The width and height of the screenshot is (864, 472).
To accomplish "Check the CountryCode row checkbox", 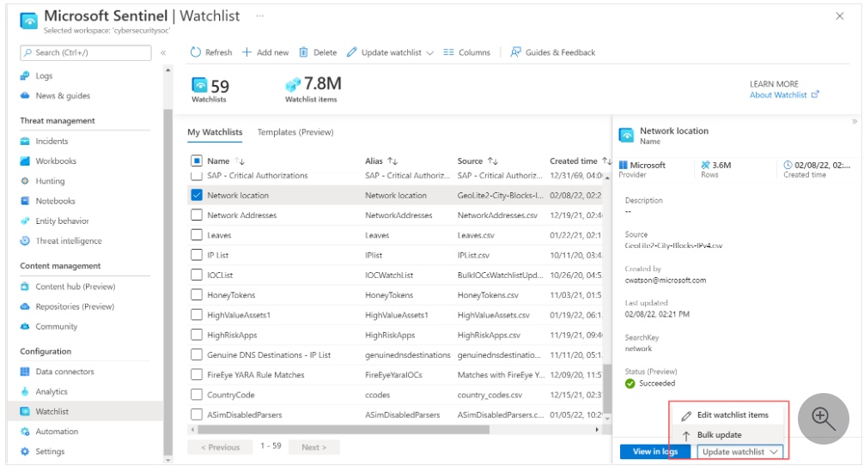I will tap(196, 395).
